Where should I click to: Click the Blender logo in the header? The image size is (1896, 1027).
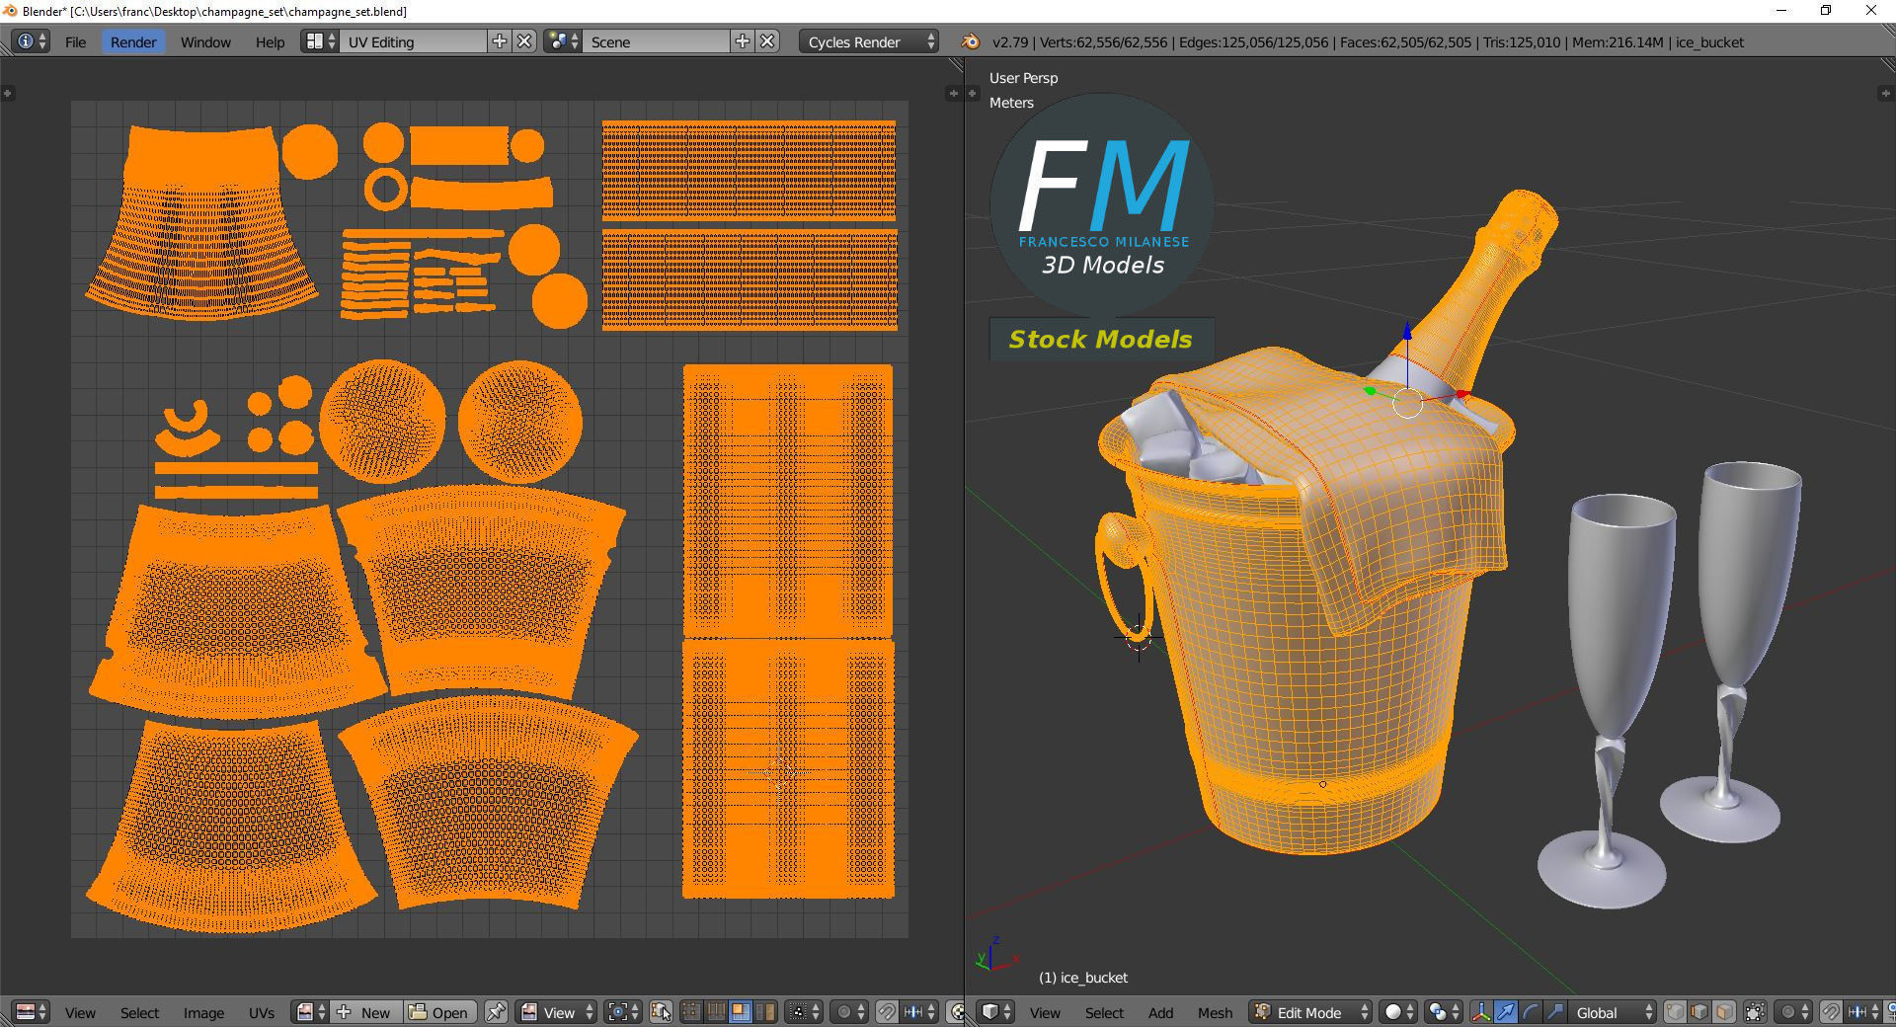pyautogui.click(x=971, y=41)
